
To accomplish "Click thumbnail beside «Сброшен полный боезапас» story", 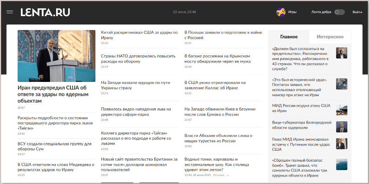I will point(341,165).
